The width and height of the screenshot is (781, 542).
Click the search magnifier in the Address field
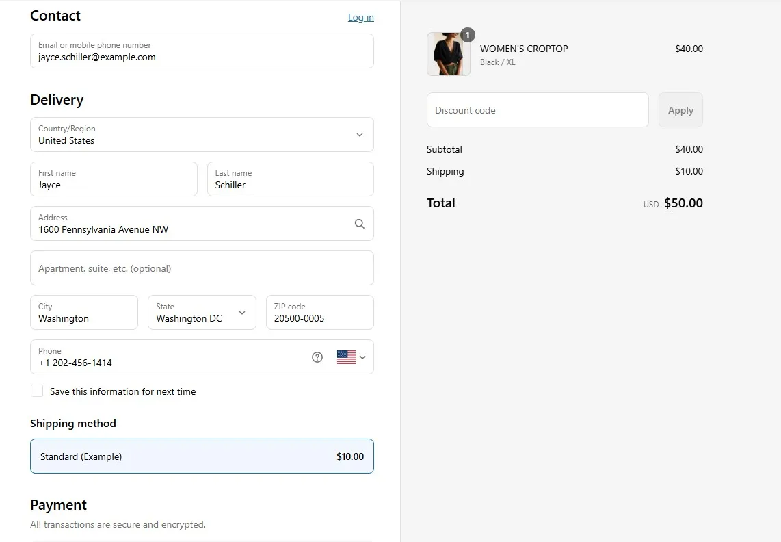(x=359, y=224)
